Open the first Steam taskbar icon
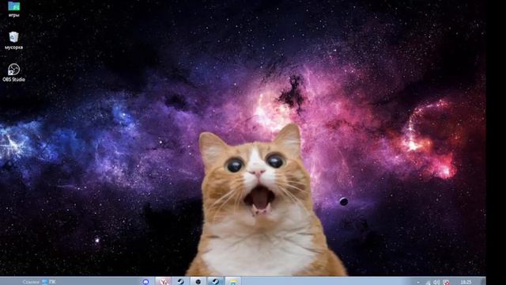 (x=181, y=282)
